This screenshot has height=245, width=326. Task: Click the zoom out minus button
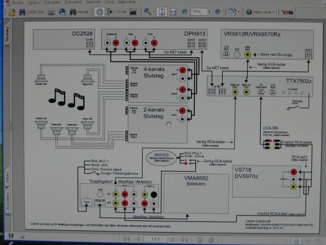tap(185, 11)
